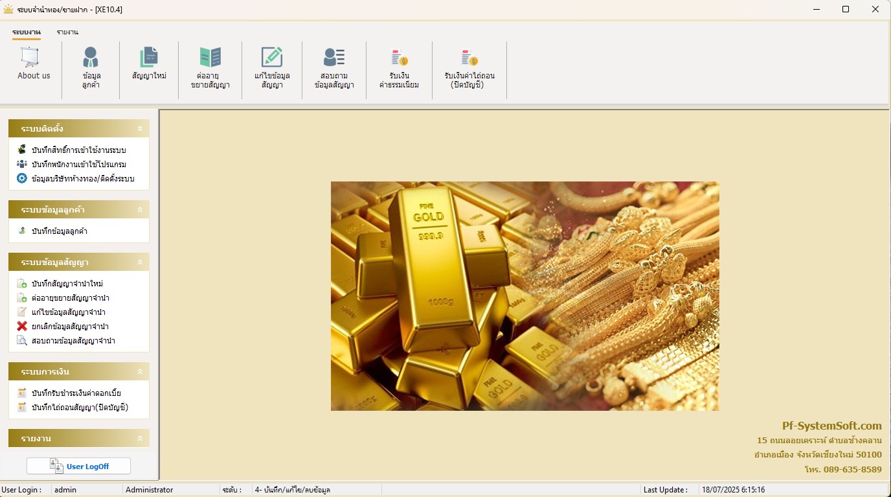The image size is (891, 497).
Task: Open ยกเลิกข้อมูลสัญญาจำนำ with red X
Action: coord(70,326)
